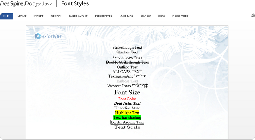Click the 'Double Strikethough Text' line
255x140 pixels.
tap(127, 62)
